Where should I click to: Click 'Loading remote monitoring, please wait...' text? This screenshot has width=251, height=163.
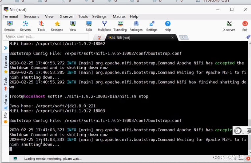click(53, 159)
